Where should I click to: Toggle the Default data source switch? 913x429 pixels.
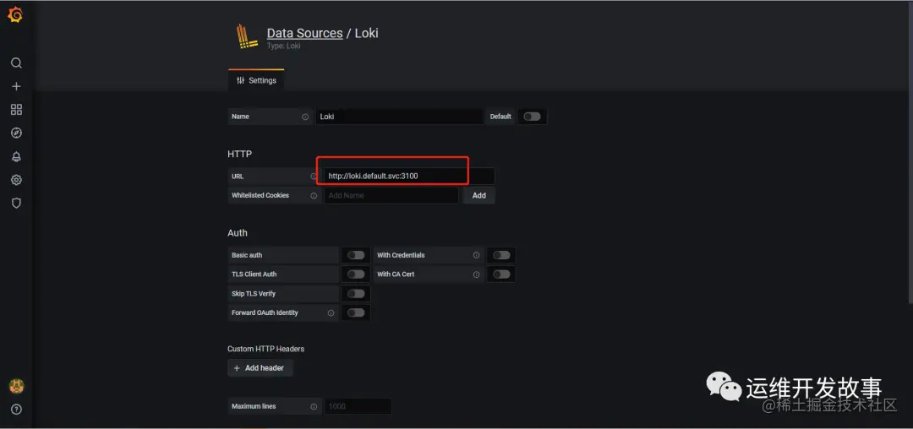tap(532, 117)
